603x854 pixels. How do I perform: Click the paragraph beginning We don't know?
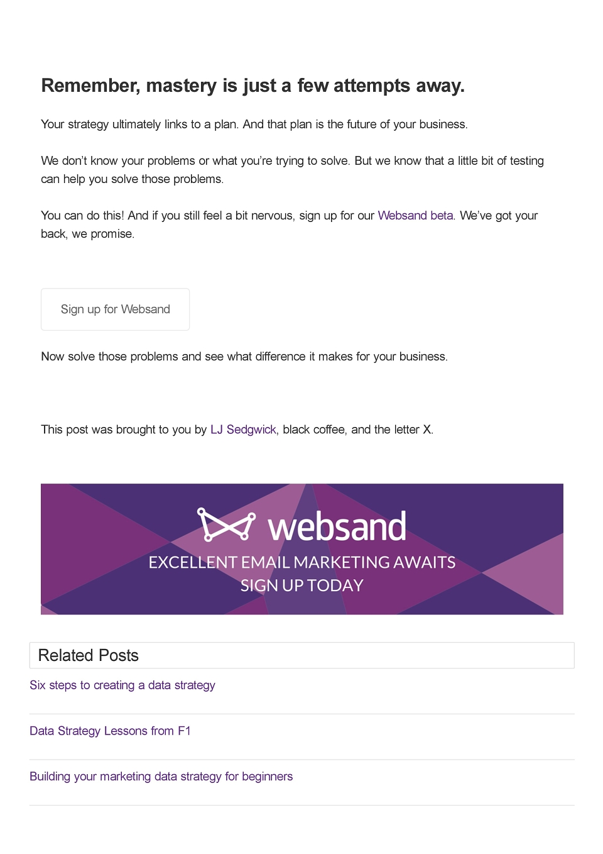click(x=293, y=170)
